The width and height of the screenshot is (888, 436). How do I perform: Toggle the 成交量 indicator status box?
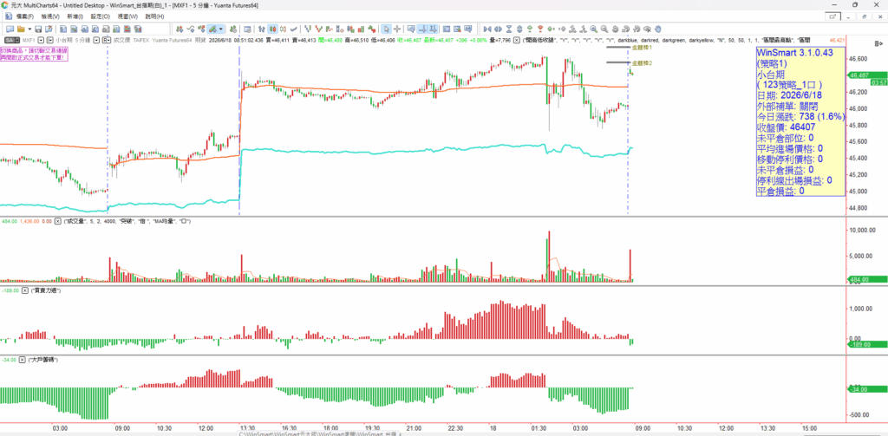(x=57, y=221)
